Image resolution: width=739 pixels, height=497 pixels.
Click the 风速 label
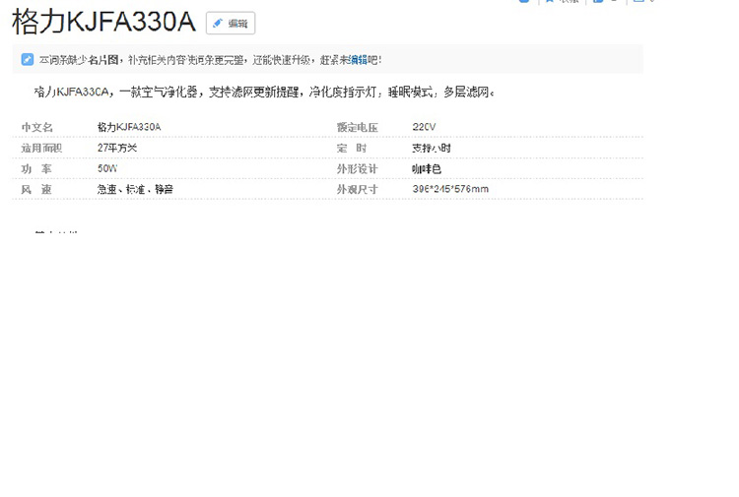36,189
